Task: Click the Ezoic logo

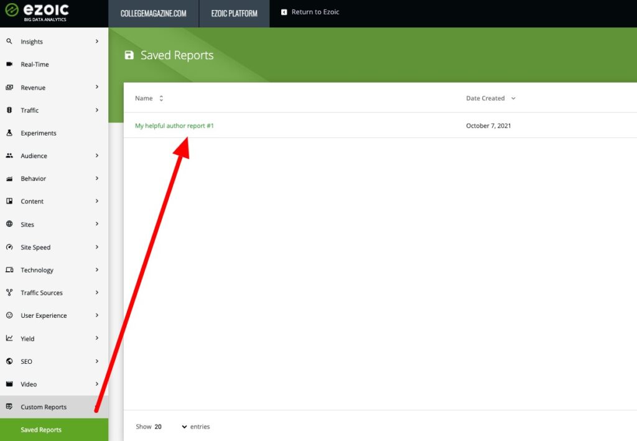Action: [x=37, y=12]
